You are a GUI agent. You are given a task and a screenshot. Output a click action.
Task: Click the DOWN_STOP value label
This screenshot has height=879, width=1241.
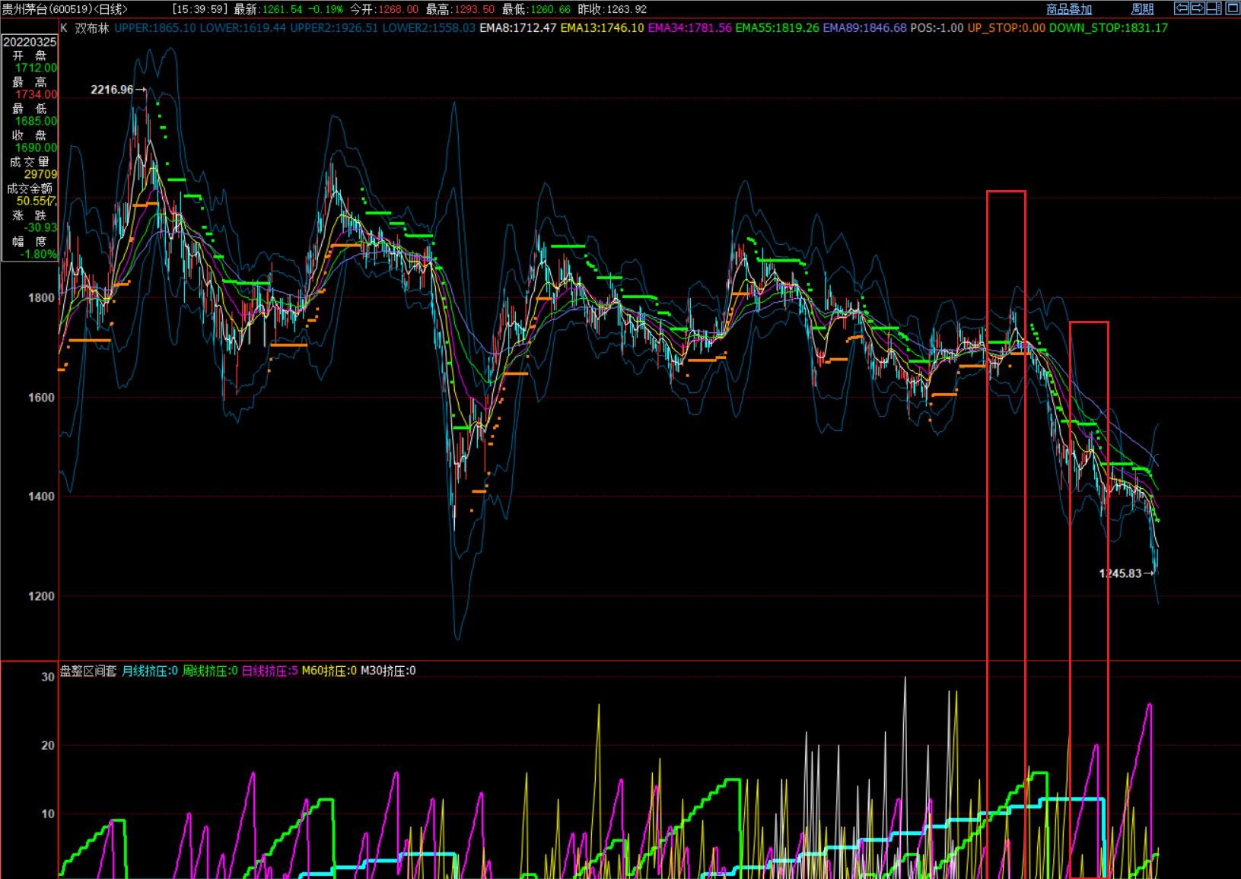point(1108,28)
